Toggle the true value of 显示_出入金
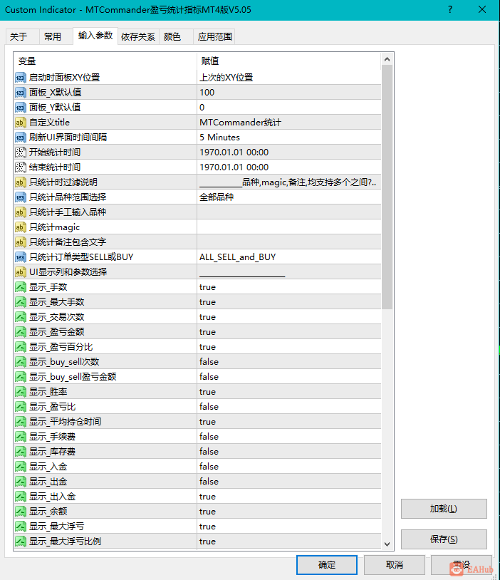 [289, 497]
